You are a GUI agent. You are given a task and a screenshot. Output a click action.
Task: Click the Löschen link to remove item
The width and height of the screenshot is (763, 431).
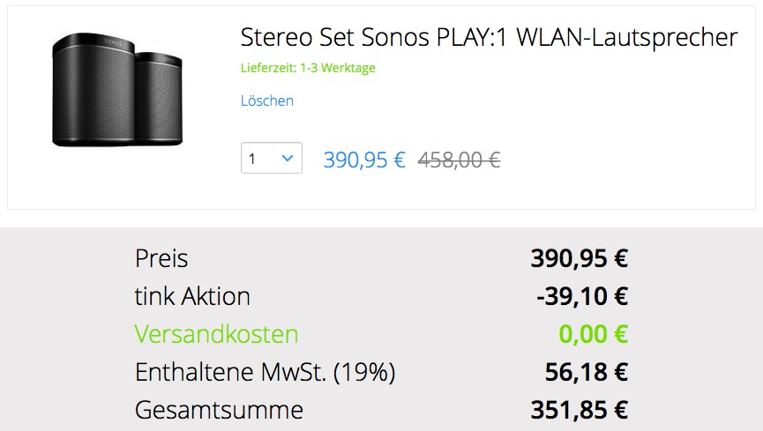tap(267, 100)
